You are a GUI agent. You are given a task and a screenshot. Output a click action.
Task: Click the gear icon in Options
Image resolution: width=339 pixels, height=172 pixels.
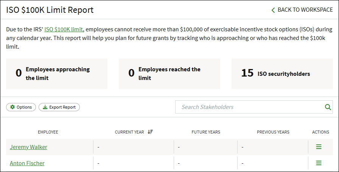(x=12, y=107)
